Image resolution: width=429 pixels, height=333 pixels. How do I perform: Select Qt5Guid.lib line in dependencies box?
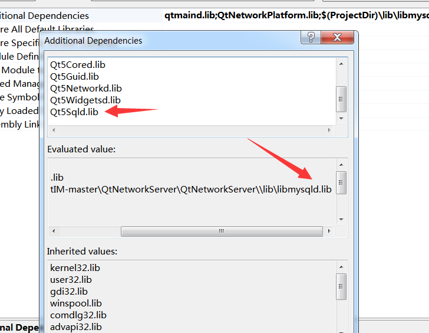[74, 77]
